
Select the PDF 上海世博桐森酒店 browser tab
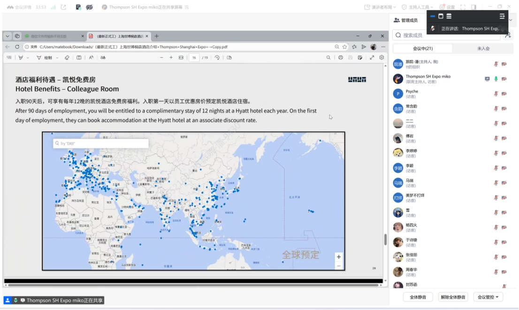click(119, 36)
